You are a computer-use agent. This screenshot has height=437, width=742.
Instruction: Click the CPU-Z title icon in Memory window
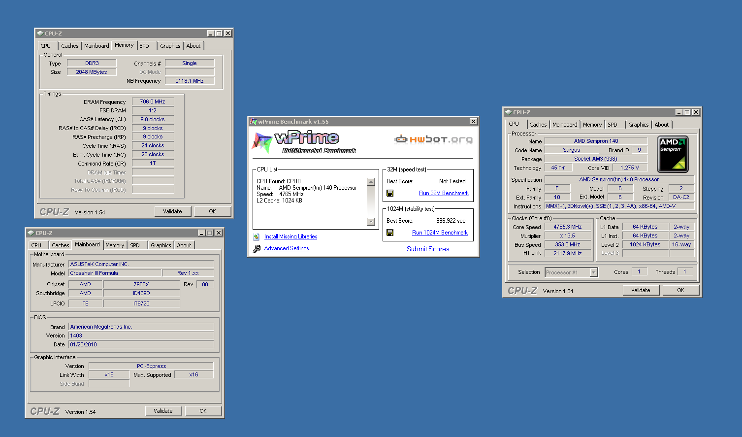click(x=40, y=34)
